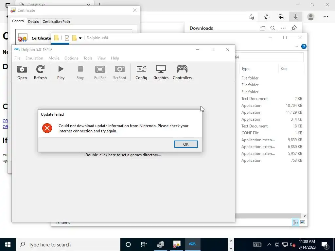The image size is (335, 251).
Task: Click the Dolphin taskbar icon
Action: tap(192, 244)
